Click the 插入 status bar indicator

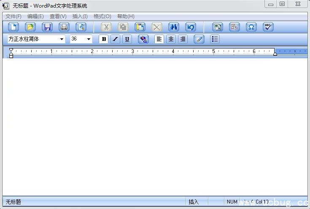194,202
